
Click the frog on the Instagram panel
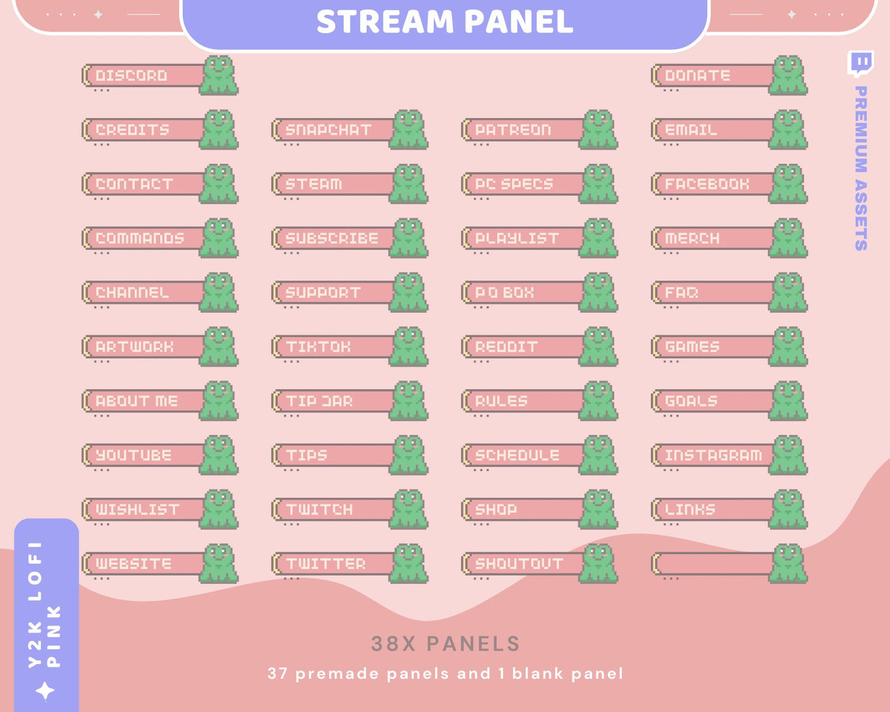(x=788, y=455)
